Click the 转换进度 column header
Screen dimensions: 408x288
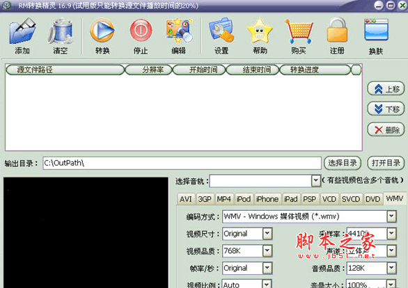tap(315, 70)
